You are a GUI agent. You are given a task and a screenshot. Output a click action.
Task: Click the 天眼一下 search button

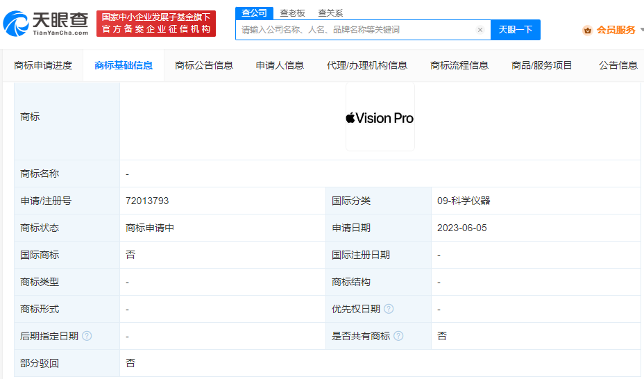pyautogui.click(x=516, y=30)
